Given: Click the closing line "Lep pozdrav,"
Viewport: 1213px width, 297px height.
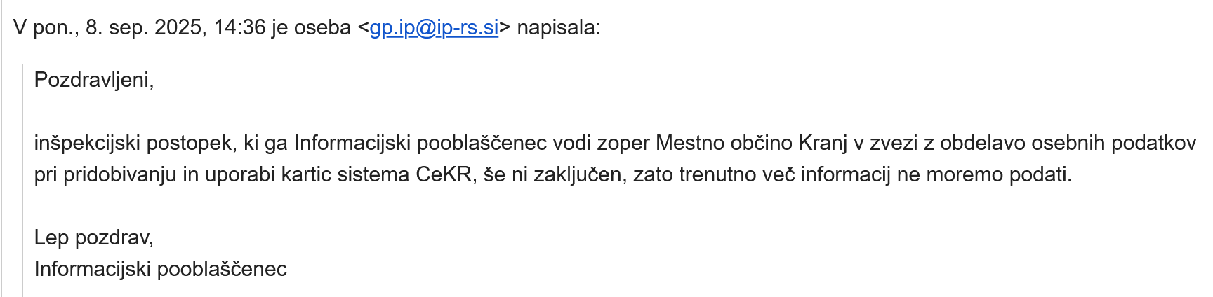Looking at the screenshot, I should click(x=94, y=237).
